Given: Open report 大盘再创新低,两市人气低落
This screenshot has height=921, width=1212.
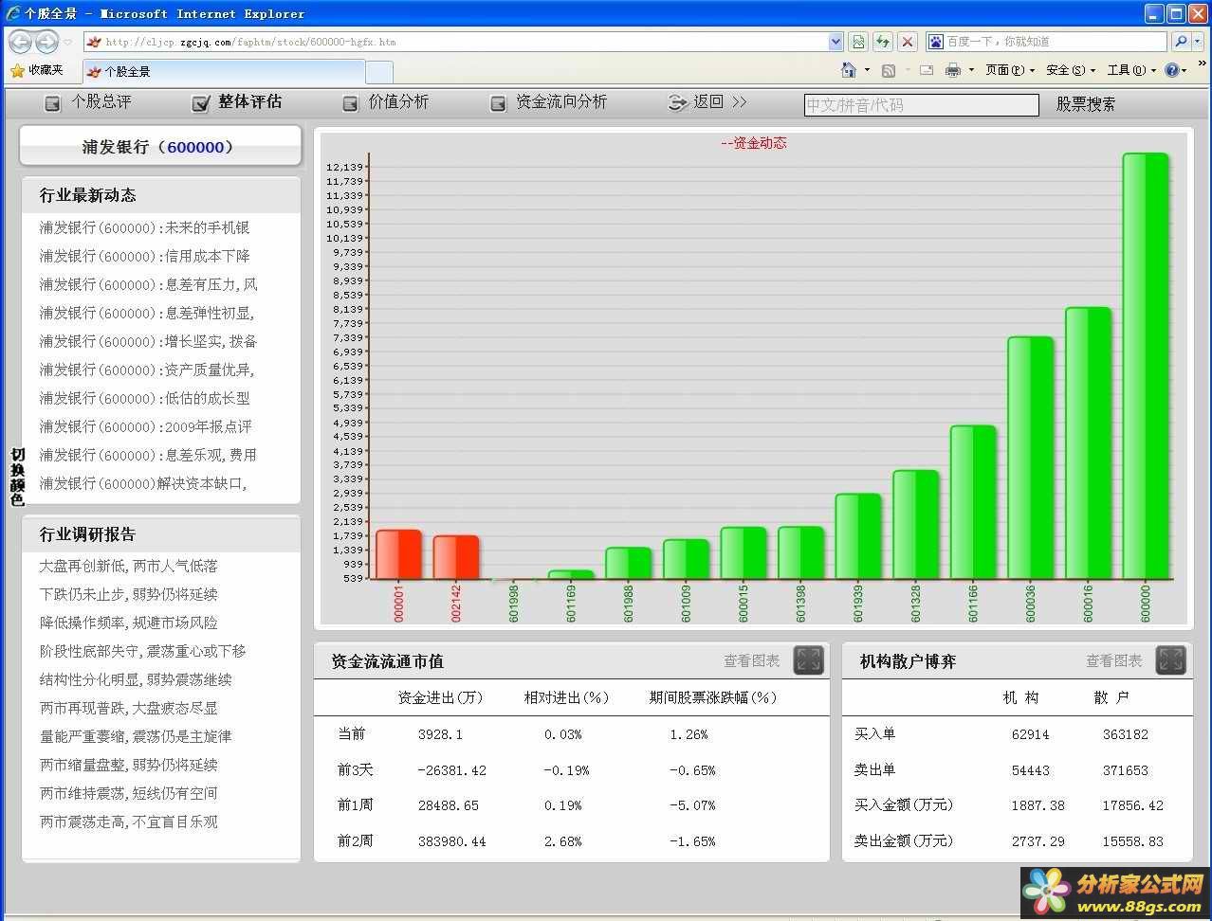Looking at the screenshot, I should pyautogui.click(x=128, y=566).
